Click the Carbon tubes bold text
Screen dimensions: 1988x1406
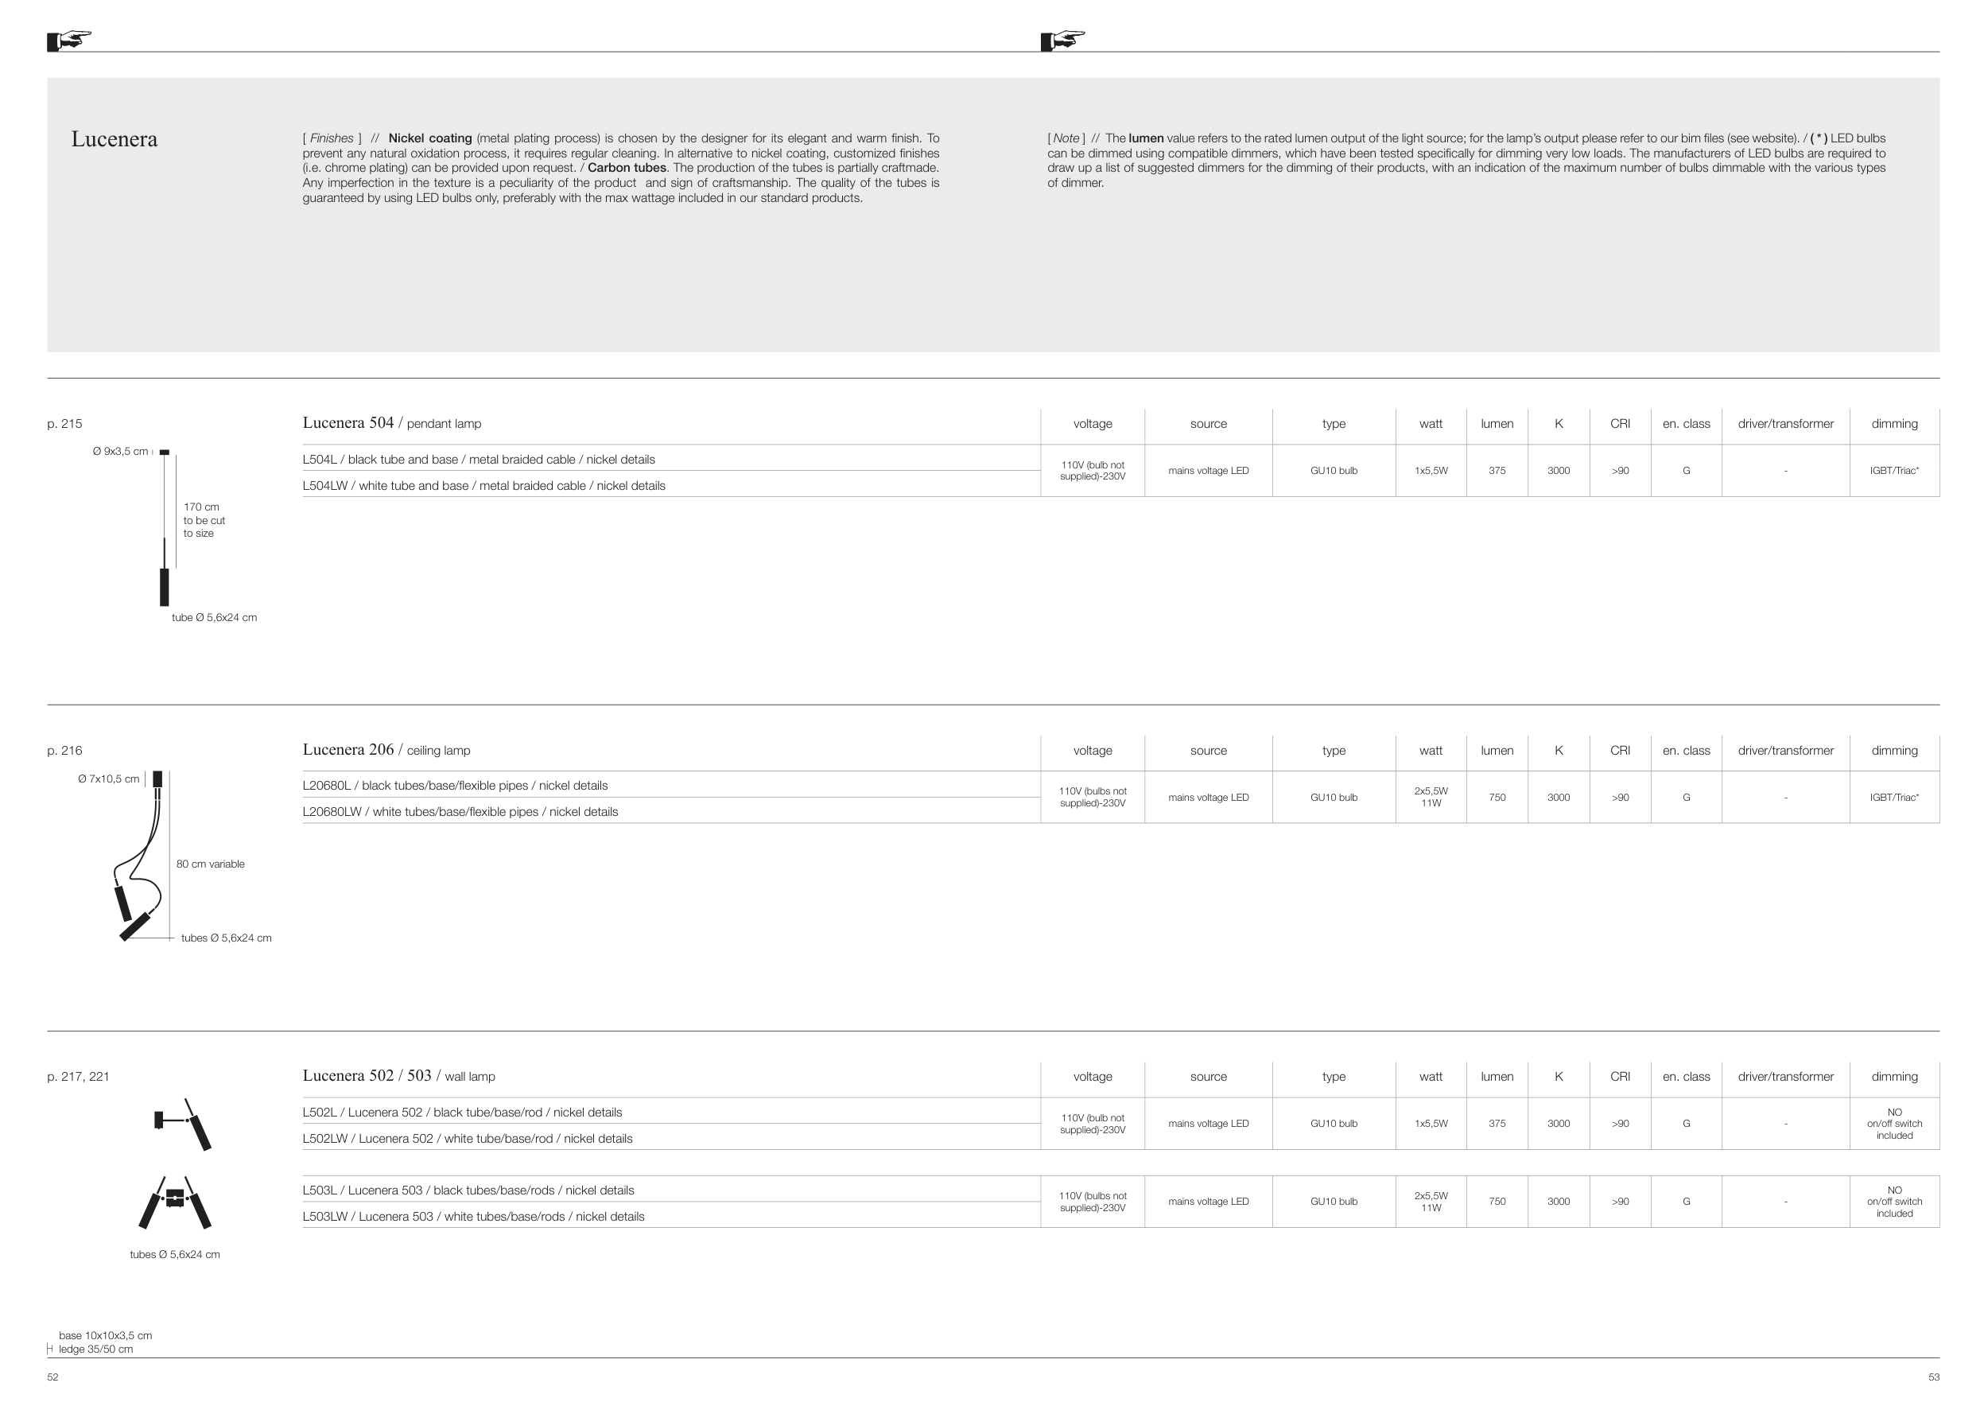(627, 168)
